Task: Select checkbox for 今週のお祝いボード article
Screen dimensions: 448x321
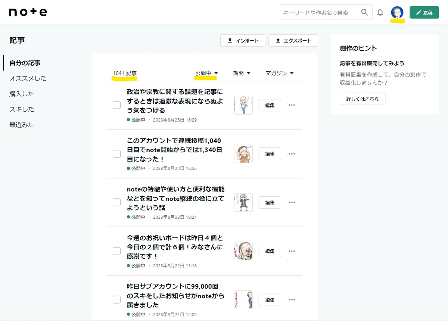Action: pyautogui.click(x=116, y=251)
